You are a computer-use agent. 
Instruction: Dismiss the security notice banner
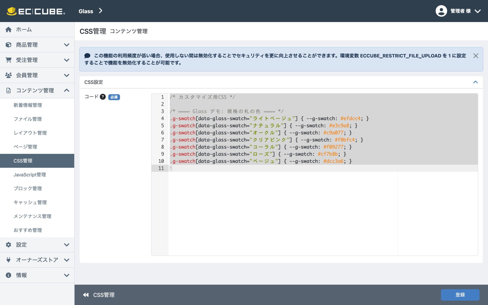point(476,56)
